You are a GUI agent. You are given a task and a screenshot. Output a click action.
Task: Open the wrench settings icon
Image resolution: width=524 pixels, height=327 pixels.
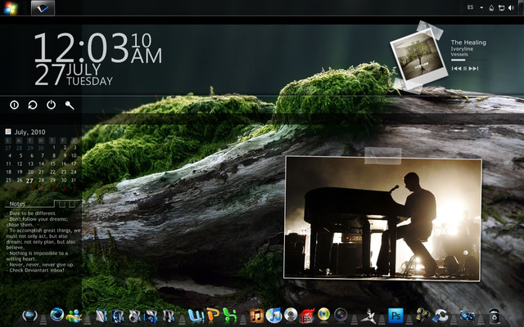[x=70, y=105]
